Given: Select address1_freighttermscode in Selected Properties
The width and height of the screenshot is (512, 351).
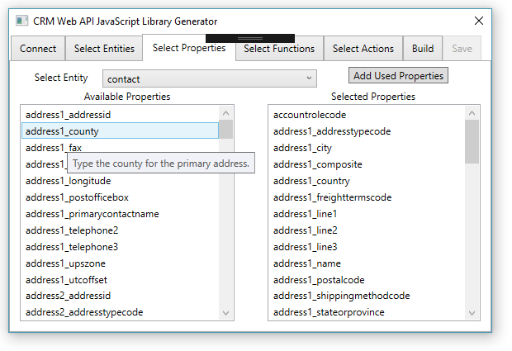Looking at the screenshot, I should (x=367, y=197).
